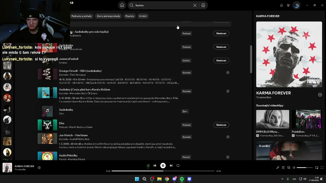Open the notifications bell

(281, 5)
